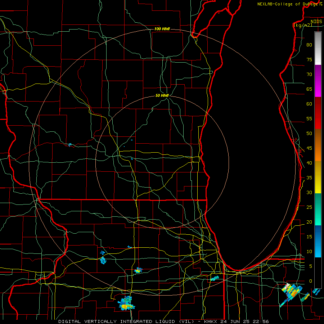Click the 60 value on the color scale
The height and width of the screenshot is (324, 324).
[x=309, y=104]
